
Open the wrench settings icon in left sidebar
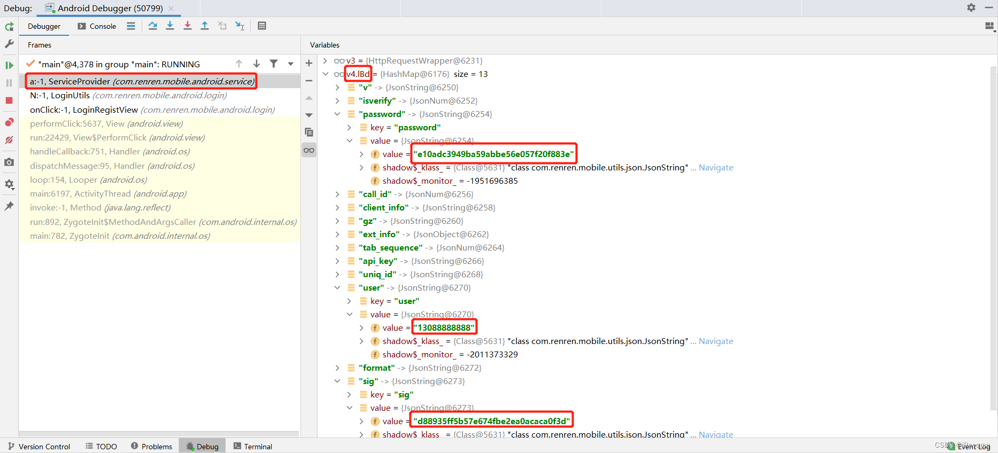[x=9, y=44]
